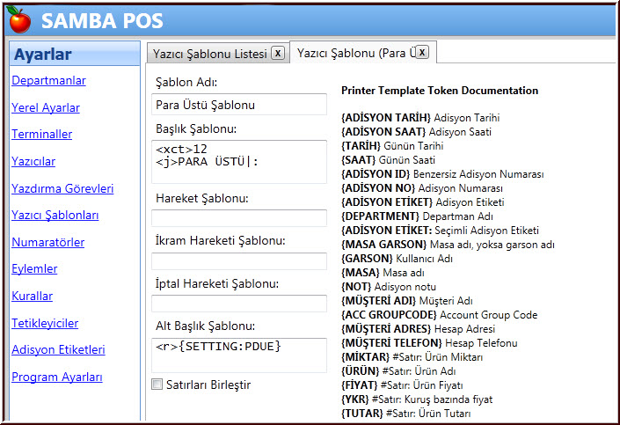Open the Yazıcı Şablonları link
Image resolution: width=620 pixels, height=425 pixels.
point(55,216)
